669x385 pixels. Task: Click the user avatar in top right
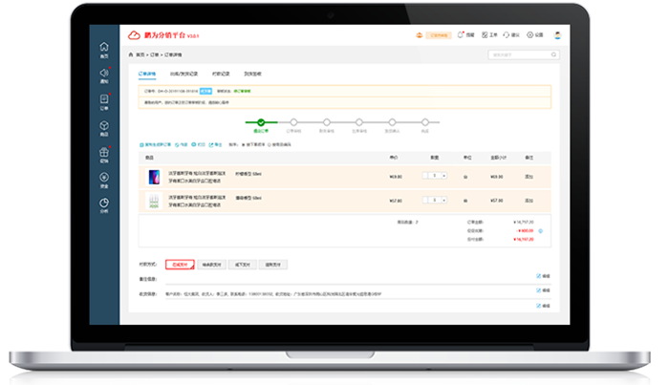pyautogui.click(x=558, y=34)
